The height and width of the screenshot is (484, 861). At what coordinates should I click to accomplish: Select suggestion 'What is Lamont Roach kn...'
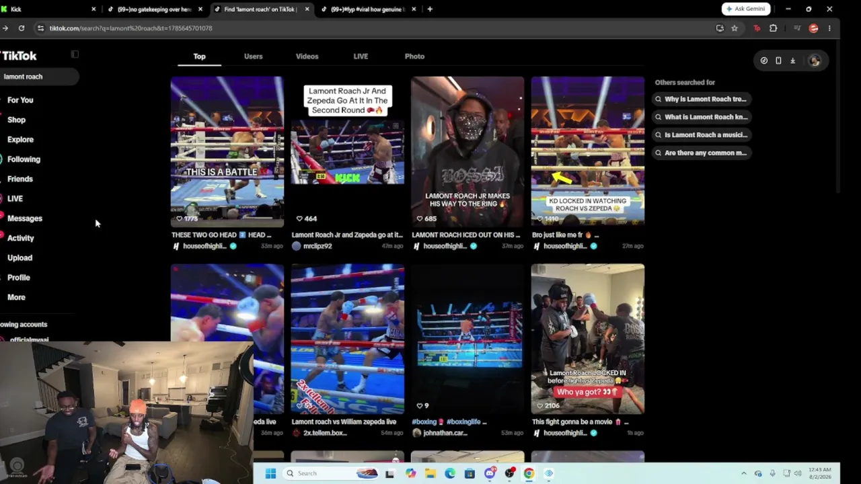[702, 117]
